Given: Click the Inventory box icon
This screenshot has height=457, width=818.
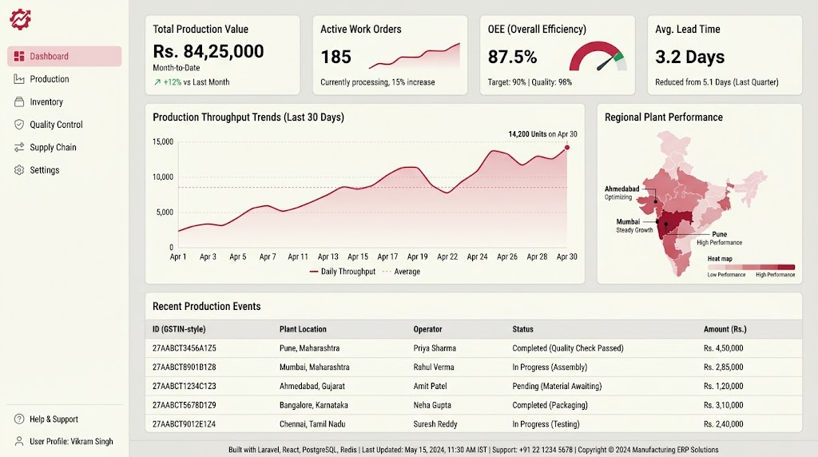Looking at the screenshot, I should [x=19, y=101].
